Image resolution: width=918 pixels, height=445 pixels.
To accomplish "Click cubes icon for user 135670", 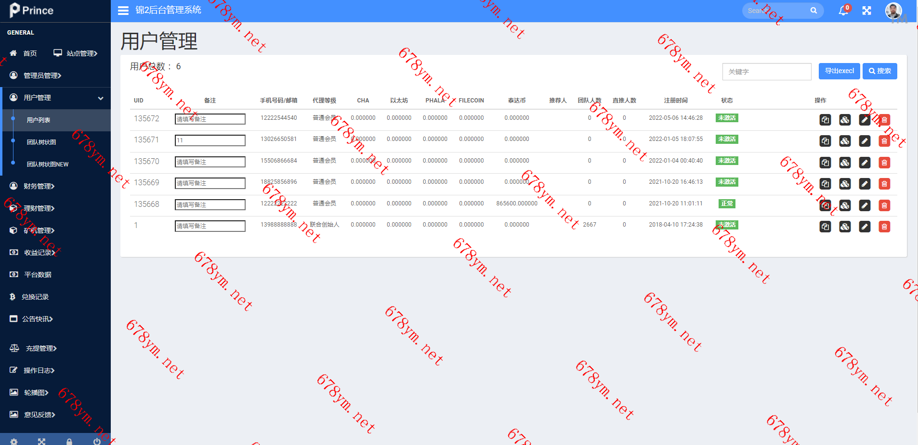I will tap(845, 163).
